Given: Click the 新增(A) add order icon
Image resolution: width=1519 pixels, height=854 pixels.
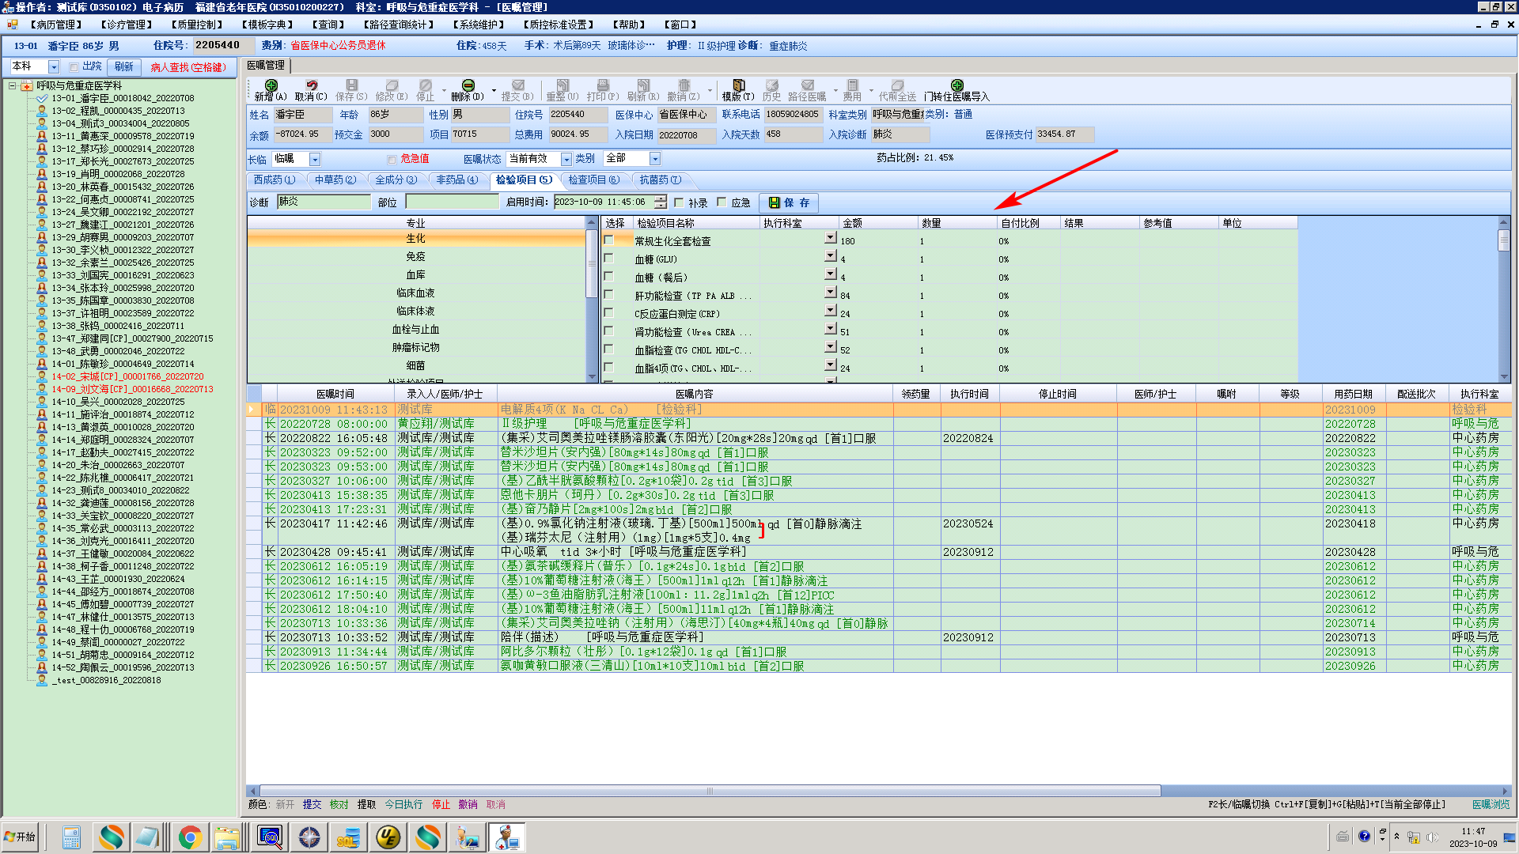Looking at the screenshot, I should point(271,85).
